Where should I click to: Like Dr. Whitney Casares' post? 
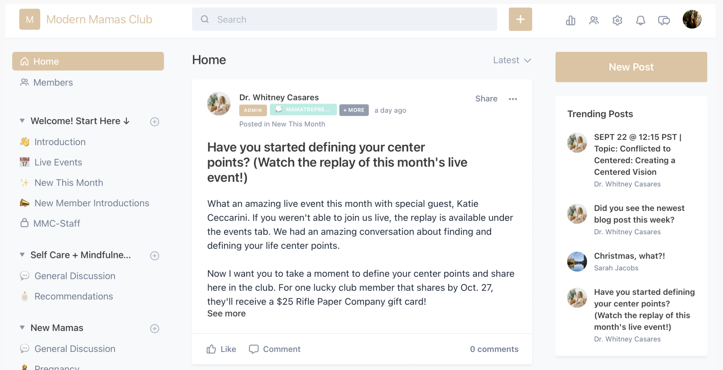tap(221, 349)
